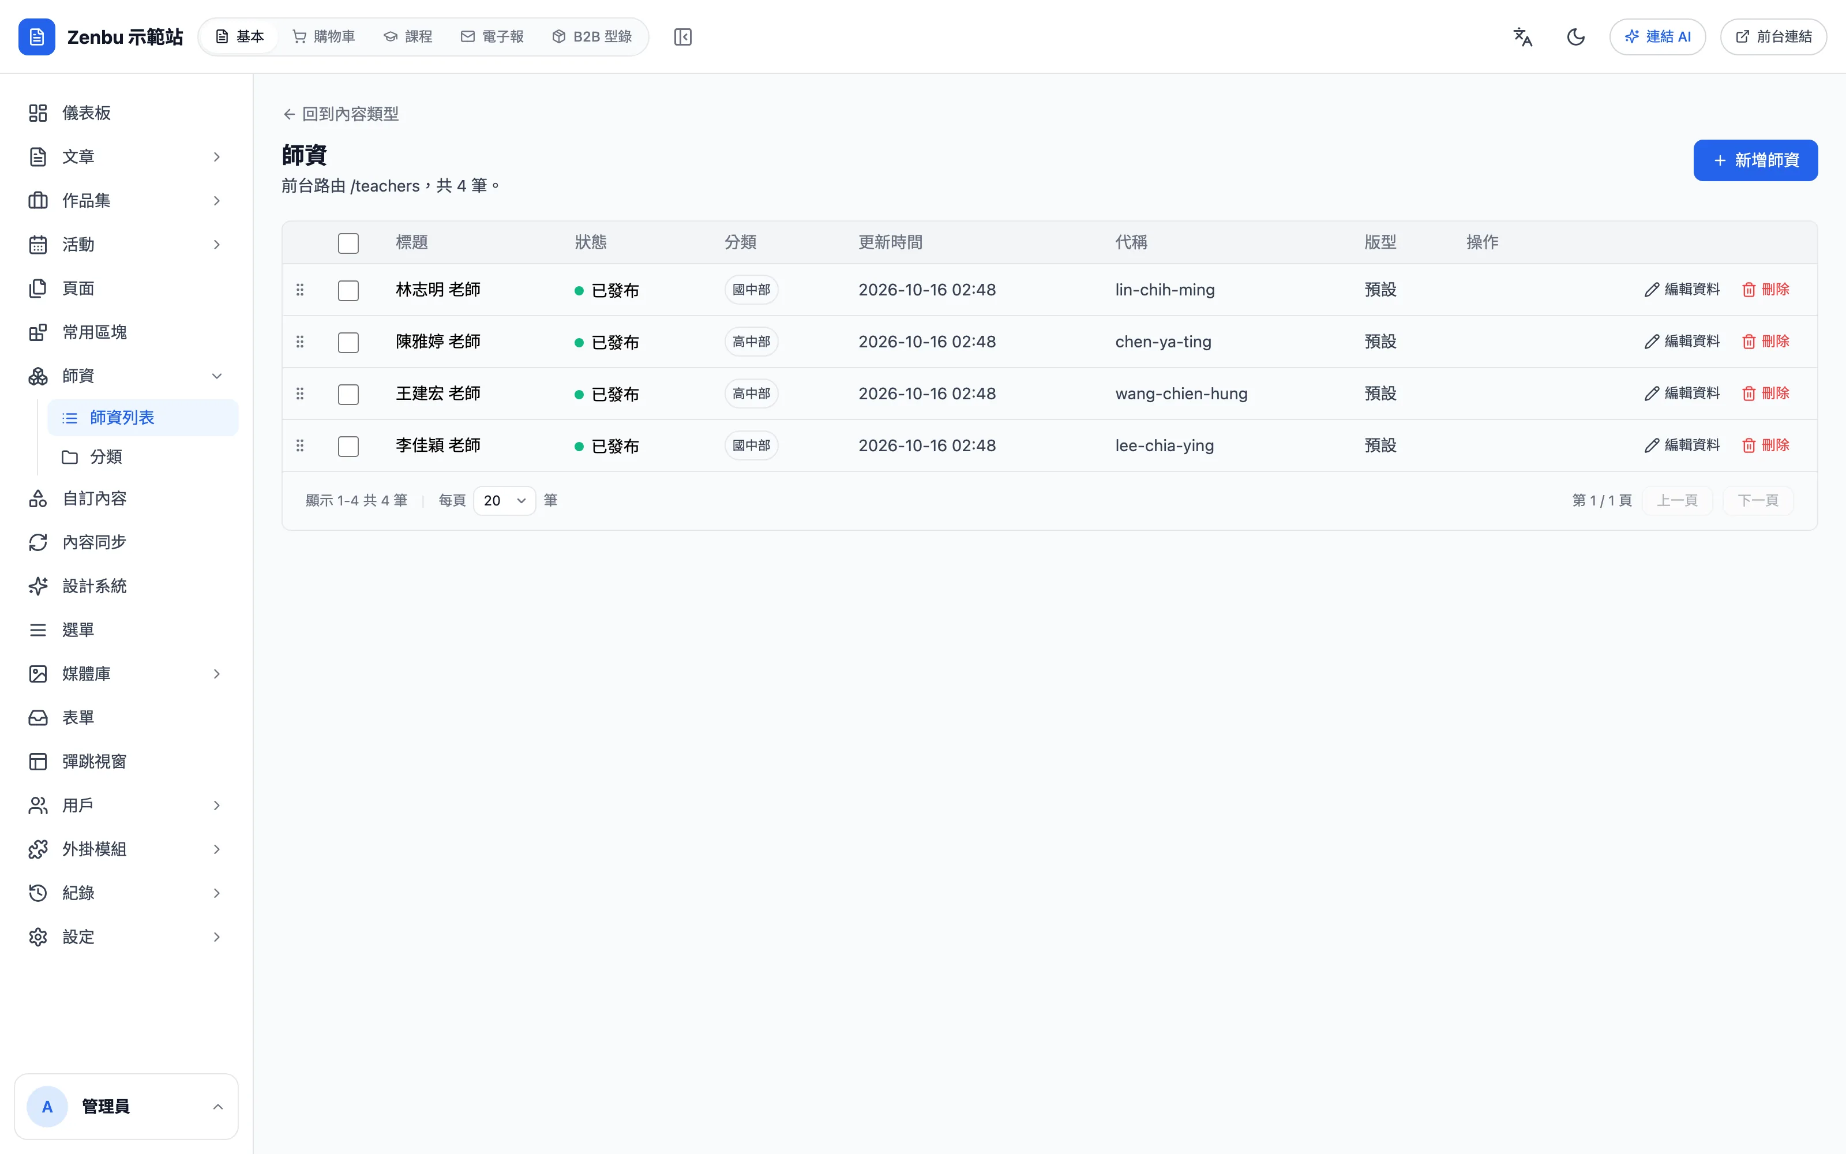Check the 林志明 老師 row checkbox
1846x1154 pixels.
pos(348,290)
